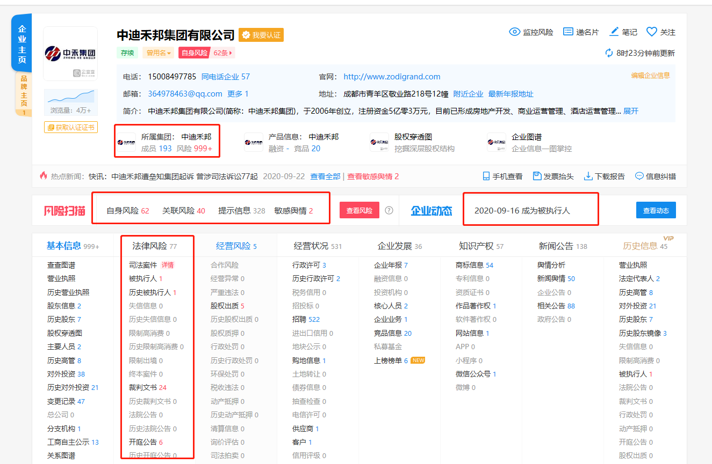
Task: Open 笔记 pencil icon
Action: point(614,32)
